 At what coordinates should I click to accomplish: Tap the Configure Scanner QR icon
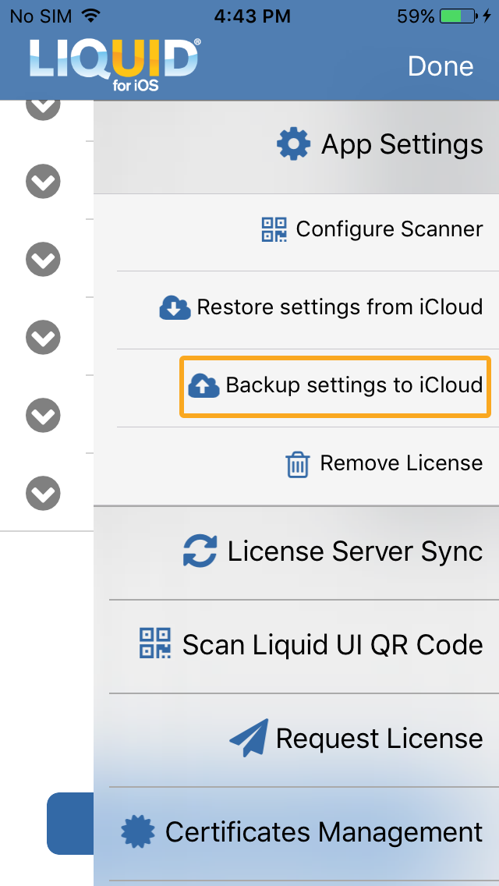274,229
